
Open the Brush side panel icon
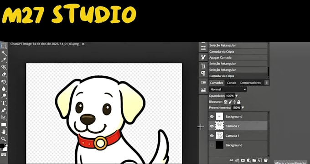[x=203, y=57]
